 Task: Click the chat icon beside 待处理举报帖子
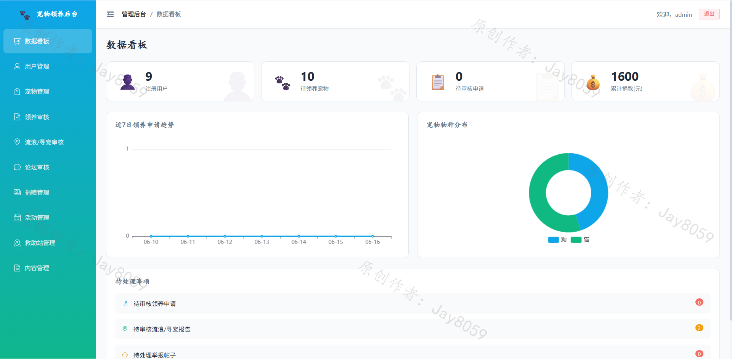pos(125,355)
